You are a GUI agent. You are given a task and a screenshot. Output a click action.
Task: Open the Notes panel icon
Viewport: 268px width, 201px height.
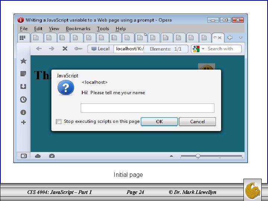[23, 74]
